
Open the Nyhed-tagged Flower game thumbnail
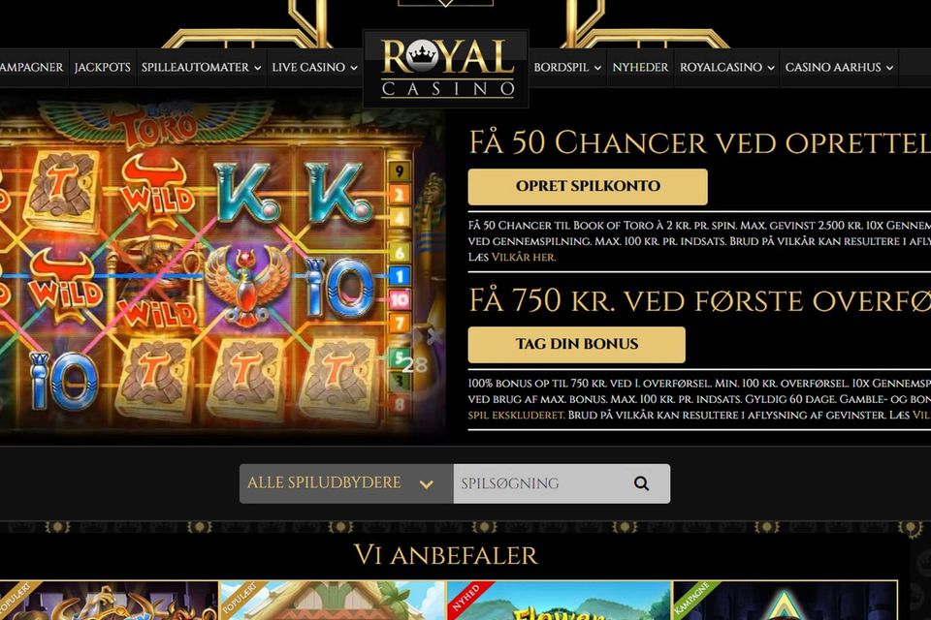[x=560, y=601]
